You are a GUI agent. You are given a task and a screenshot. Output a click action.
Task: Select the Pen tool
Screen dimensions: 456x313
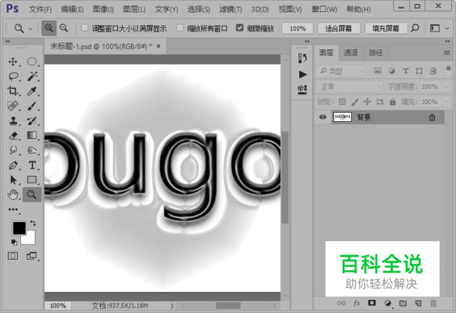point(13,165)
